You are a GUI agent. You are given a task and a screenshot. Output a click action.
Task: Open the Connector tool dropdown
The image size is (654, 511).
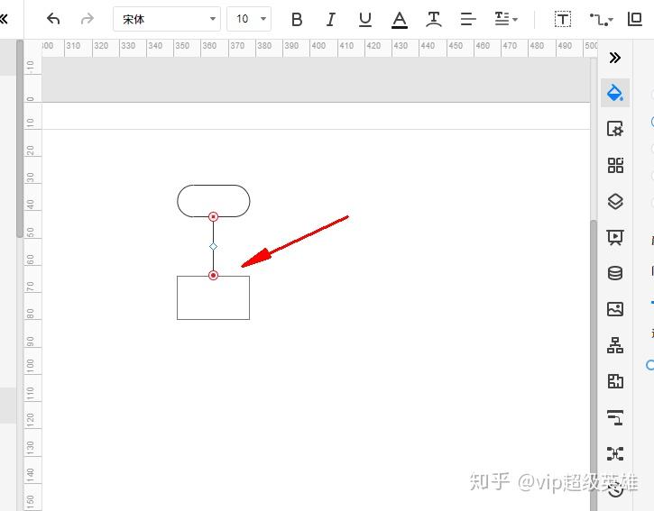tap(601, 20)
